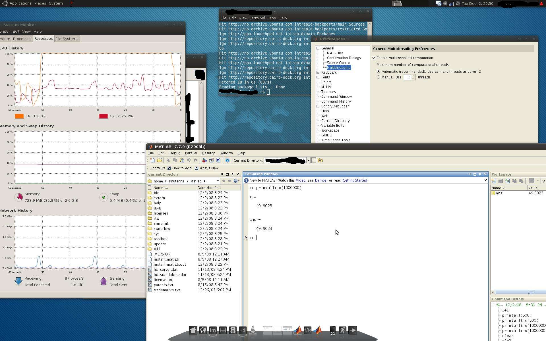Open the Profiler toolbar icon
The image size is (546, 341).
tap(218, 160)
